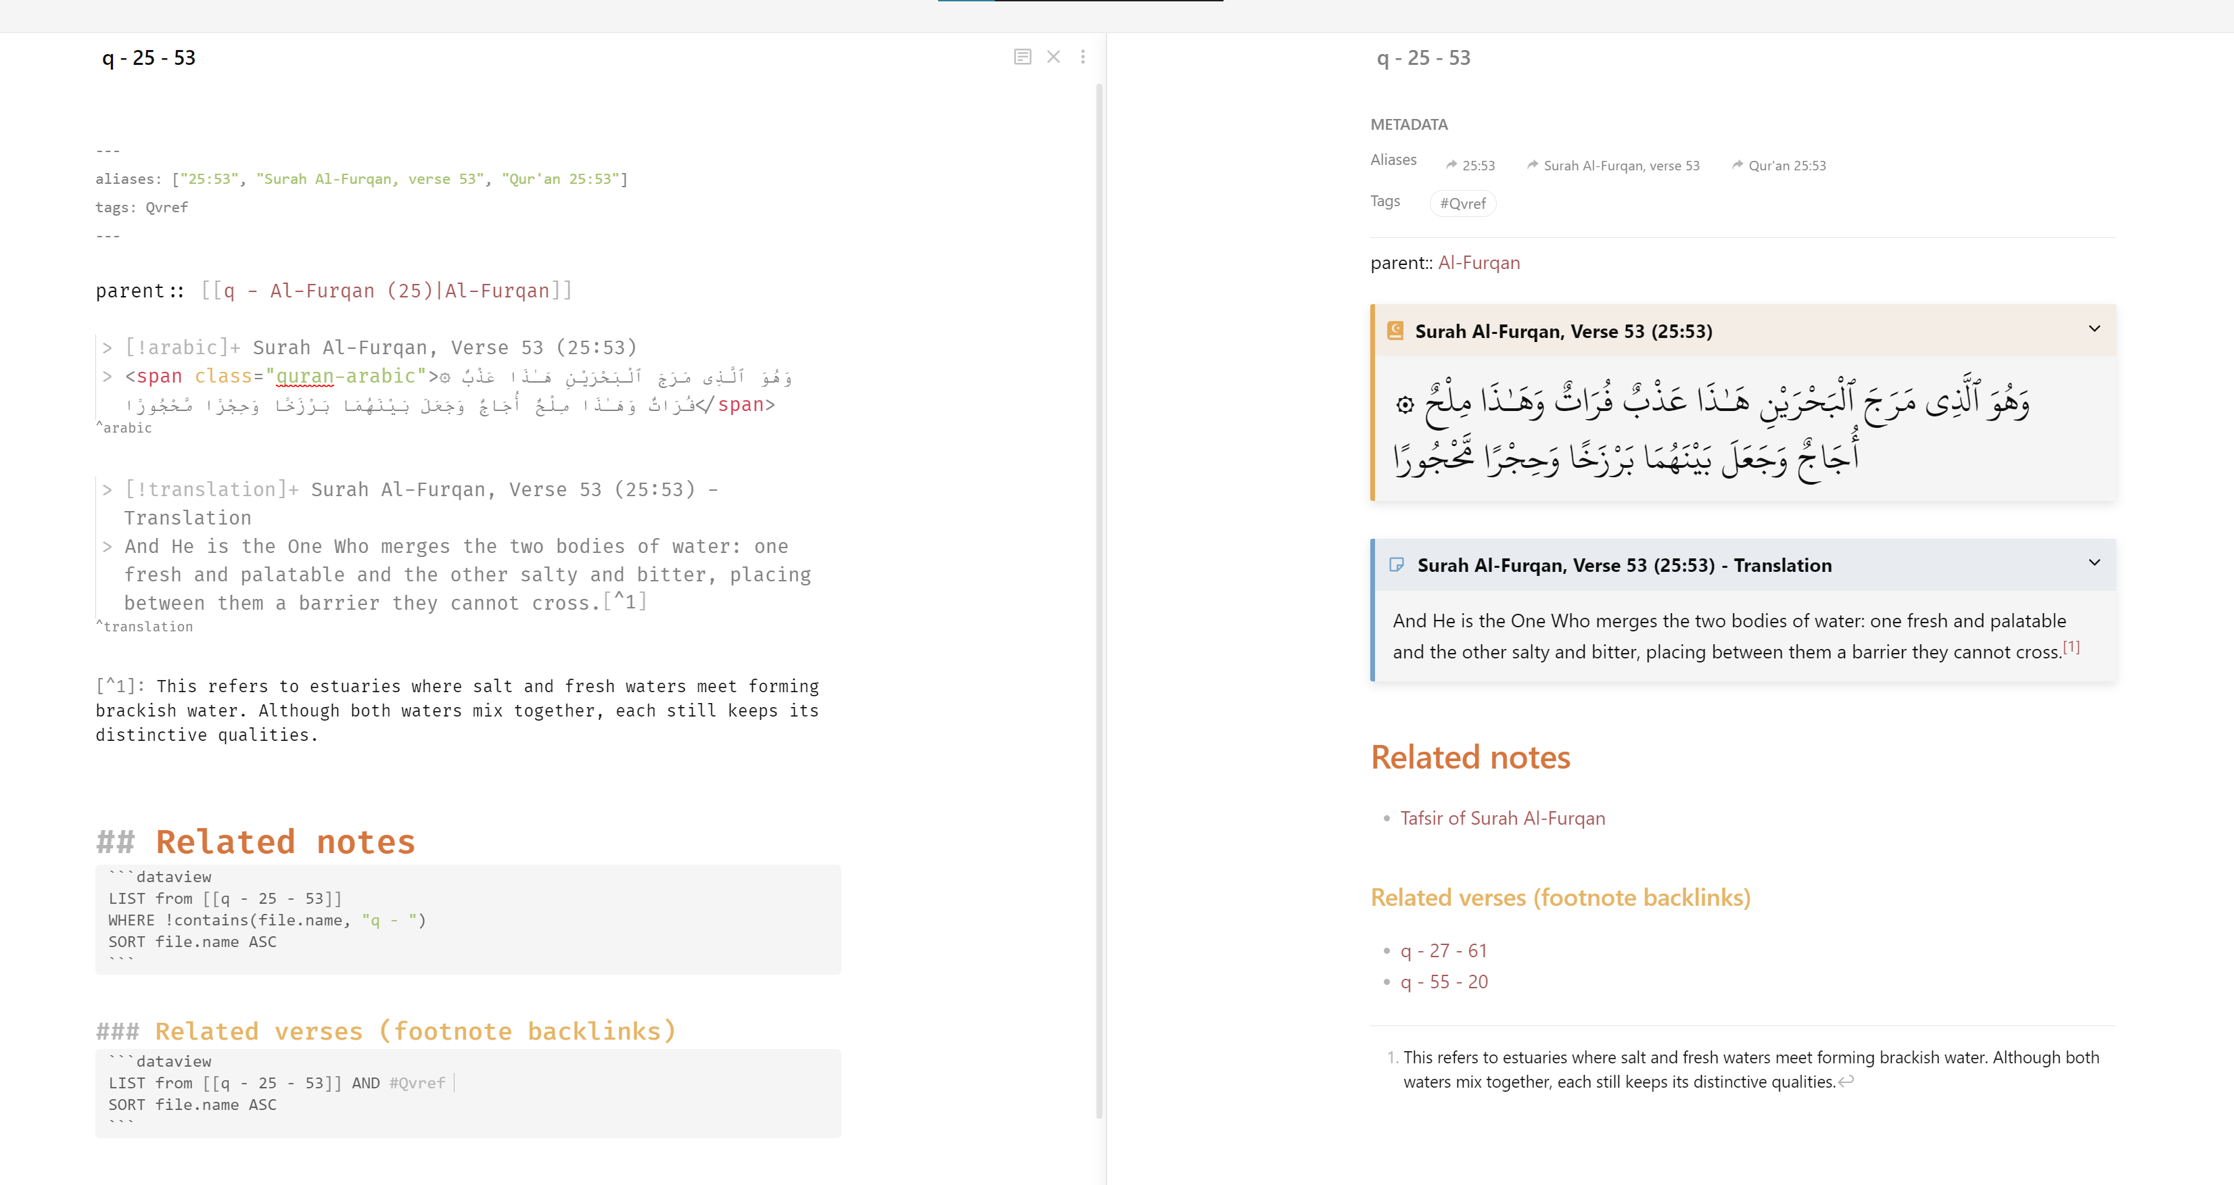Collapse the Translation callout with its chevron
Screen dimensions: 2234x1185
pos(2095,564)
